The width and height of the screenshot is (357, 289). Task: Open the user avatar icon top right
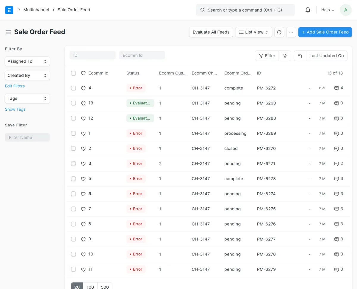click(x=345, y=10)
